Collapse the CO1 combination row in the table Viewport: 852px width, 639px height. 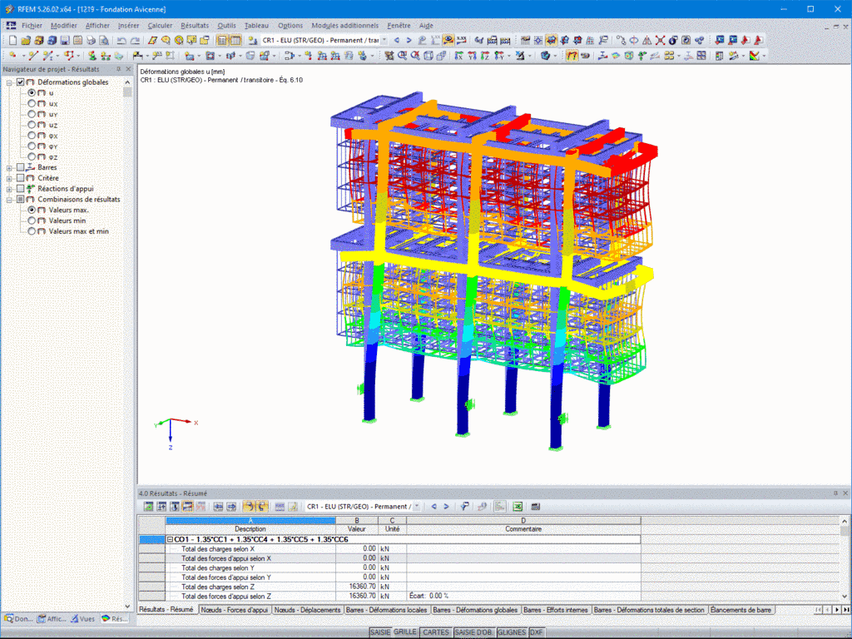pos(170,539)
